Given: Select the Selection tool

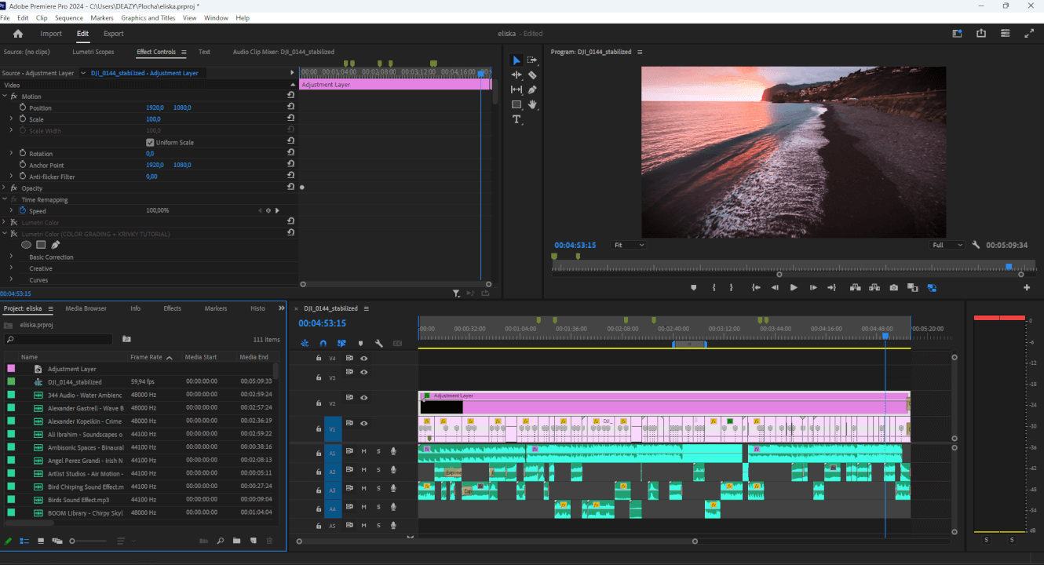Looking at the screenshot, I should point(516,60).
